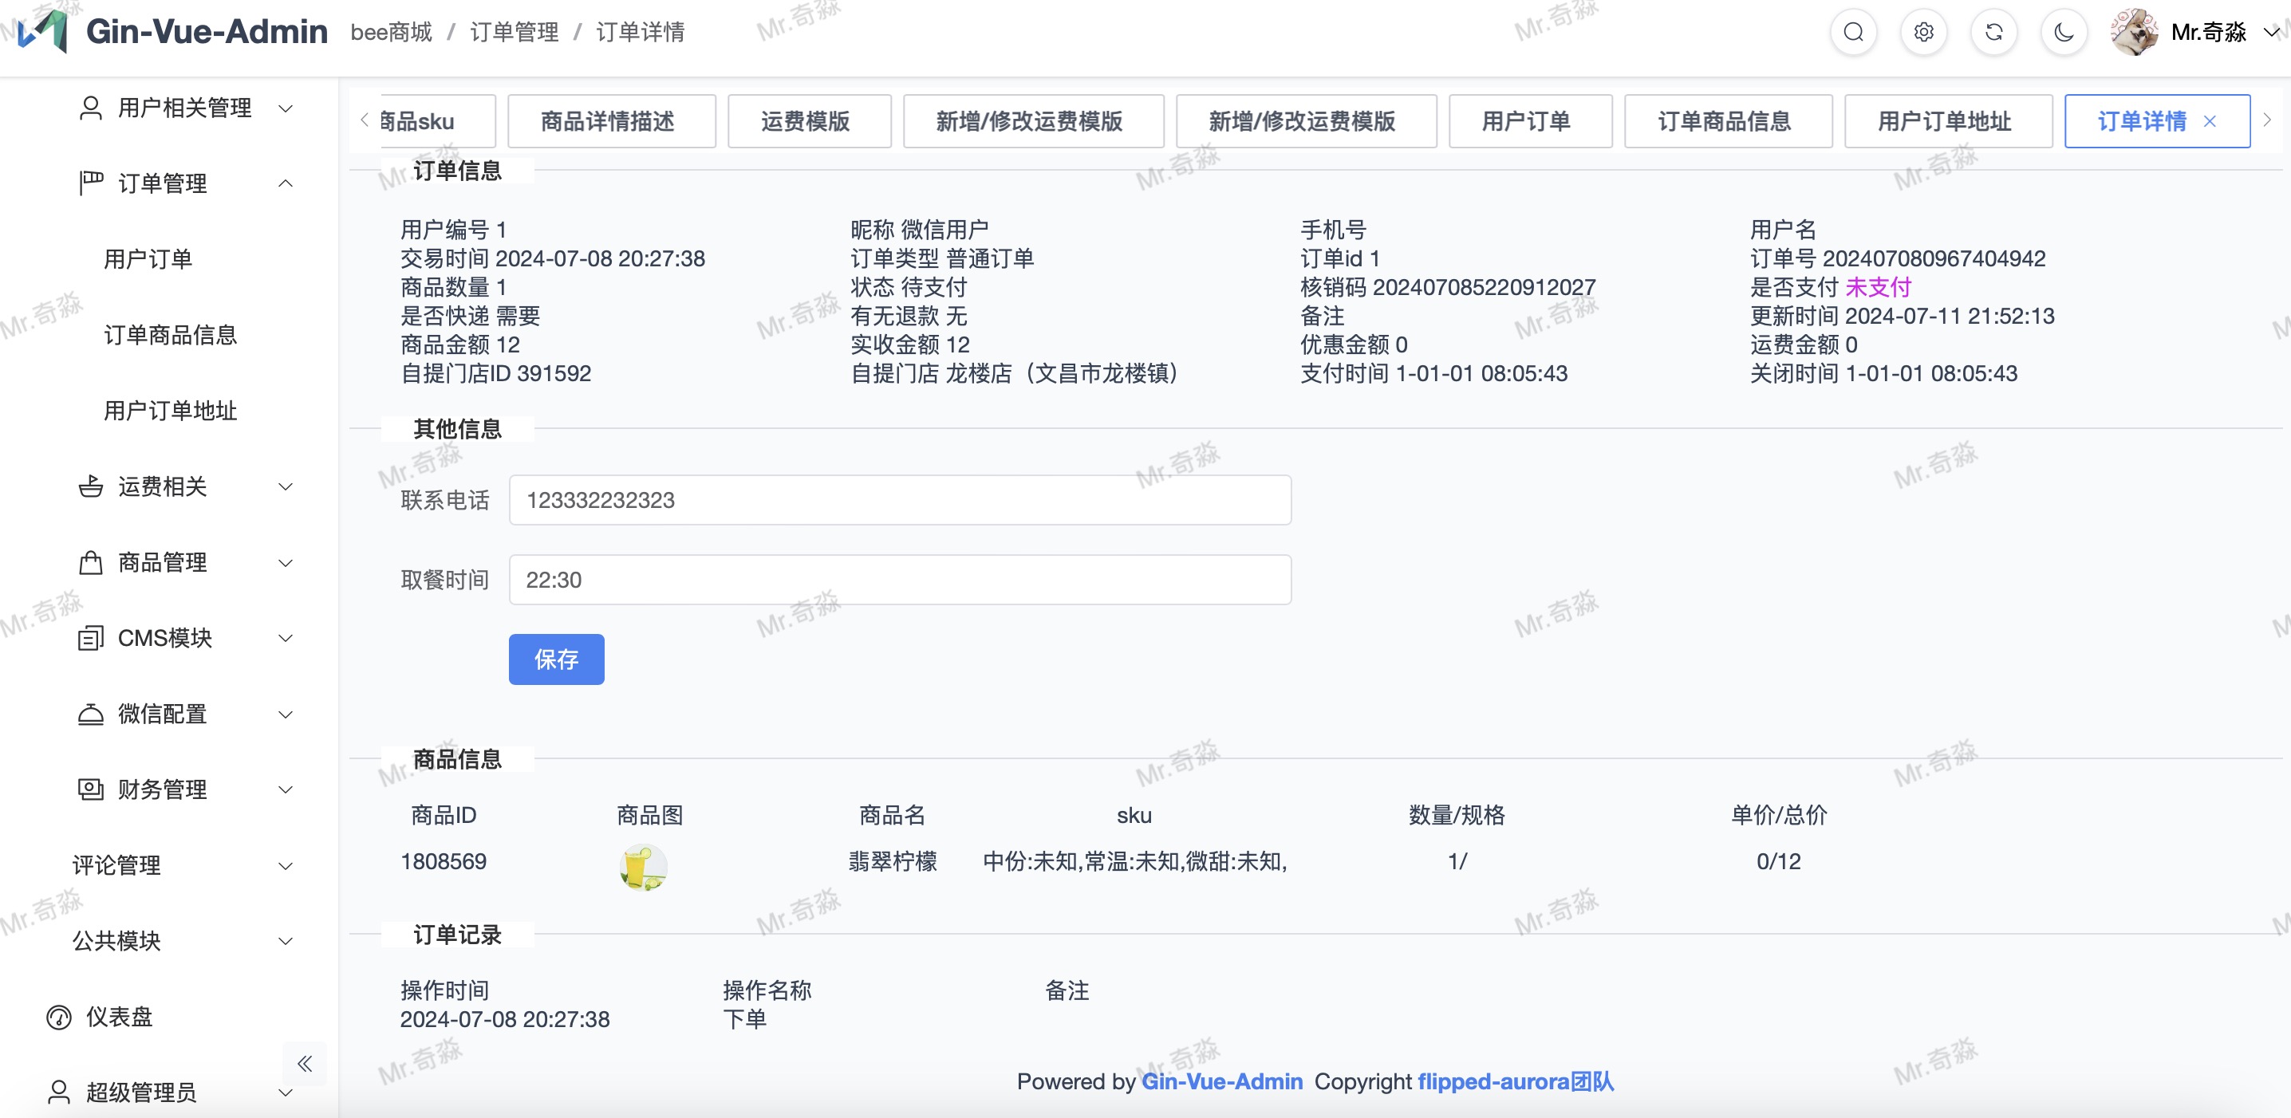Click the search icon in header
The width and height of the screenshot is (2291, 1118).
(1853, 33)
